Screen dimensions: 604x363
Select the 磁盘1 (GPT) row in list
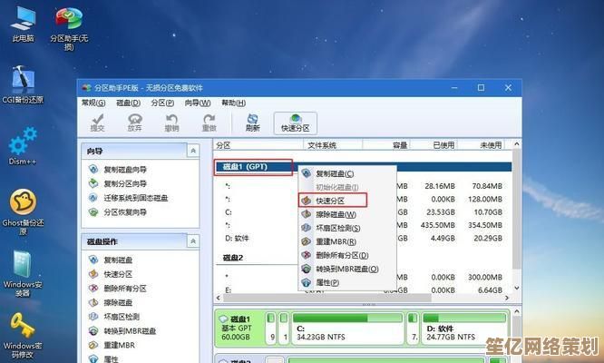tap(254, 167)
